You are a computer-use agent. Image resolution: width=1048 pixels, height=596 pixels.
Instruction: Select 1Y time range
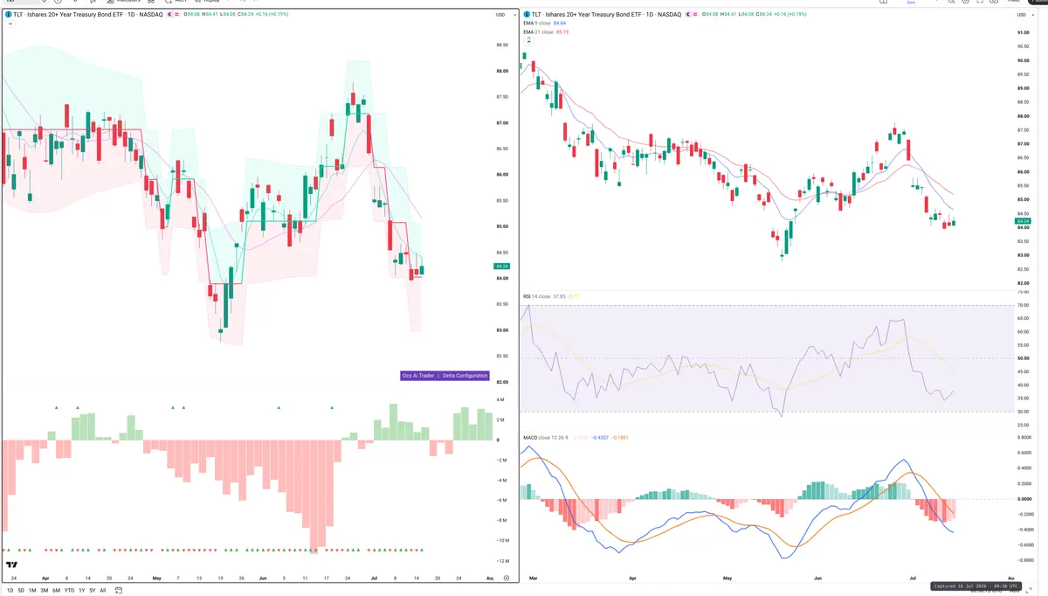click(x=81, y=590)
